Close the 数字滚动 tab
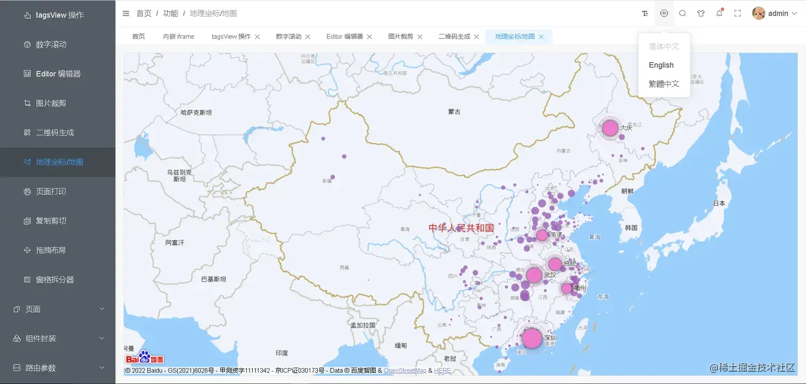 point(308,36)
